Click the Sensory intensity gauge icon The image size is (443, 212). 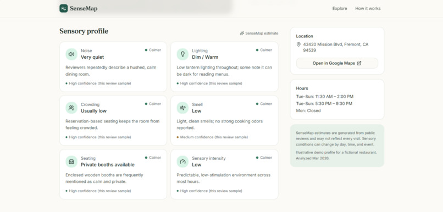(182, 162)
